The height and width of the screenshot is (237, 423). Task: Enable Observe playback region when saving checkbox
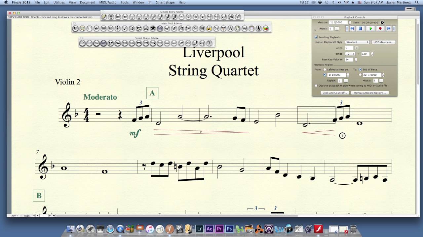coord(316,86)
